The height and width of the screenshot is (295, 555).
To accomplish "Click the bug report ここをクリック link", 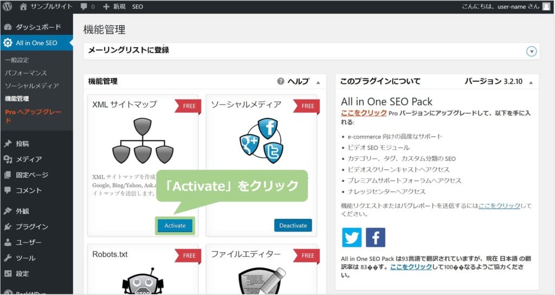I will pos(499,206).
